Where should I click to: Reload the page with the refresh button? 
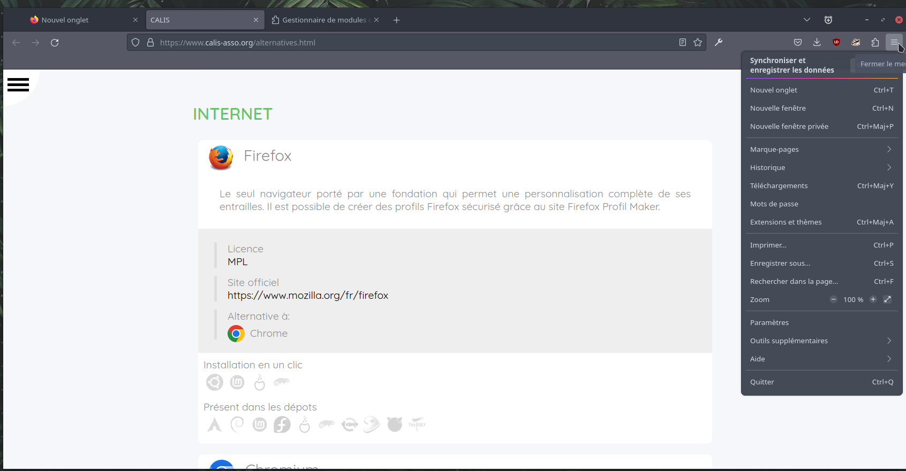click(55, 42)
